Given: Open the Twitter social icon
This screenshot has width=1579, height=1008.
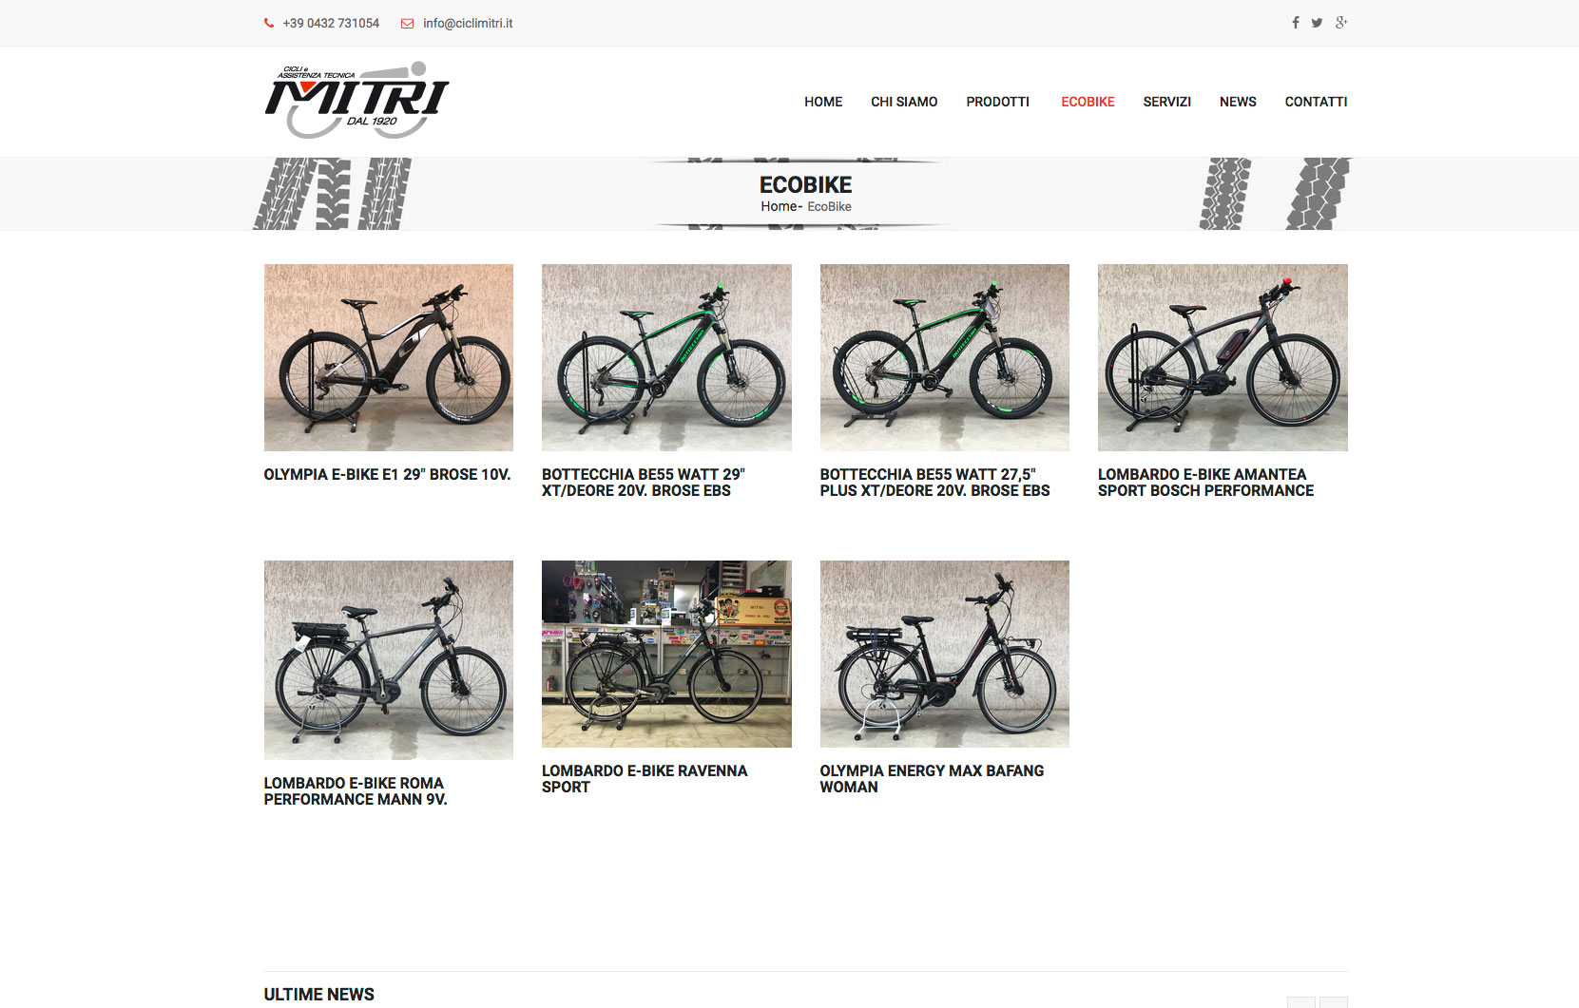Looking at the screenshot, I should tap(1317, 23).
